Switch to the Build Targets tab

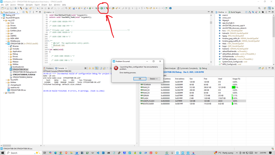point(235,12)
